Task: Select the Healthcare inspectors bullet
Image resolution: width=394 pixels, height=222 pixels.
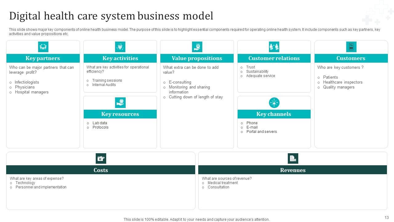Action: pos(343,82)
